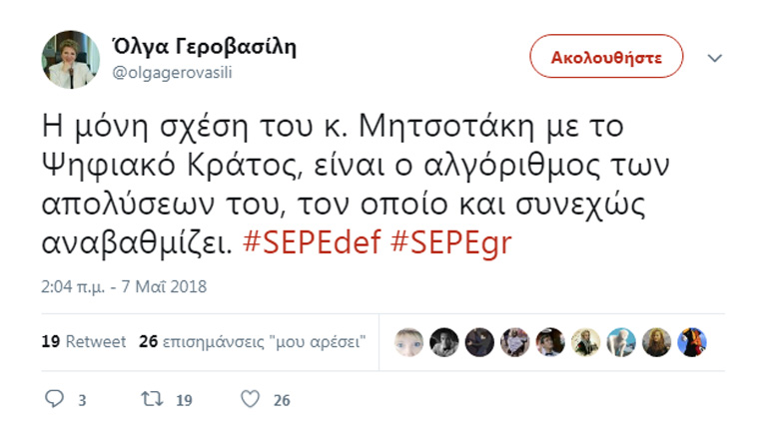This screenshot has width=769, height=435.
Task: Open Όλγα Γεροβασίλη profile avatar
Action: (x=70, y=59)
